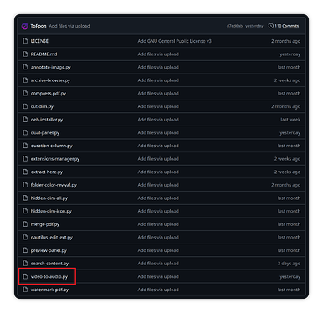Open the ToFpon author profile link
323x313 pixels.
38,26
